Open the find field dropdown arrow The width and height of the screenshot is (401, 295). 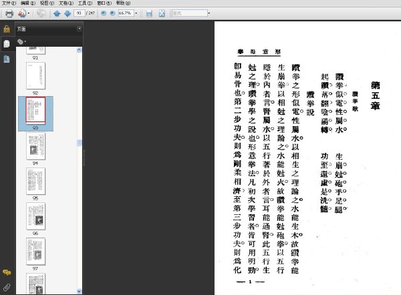point(209,13)
